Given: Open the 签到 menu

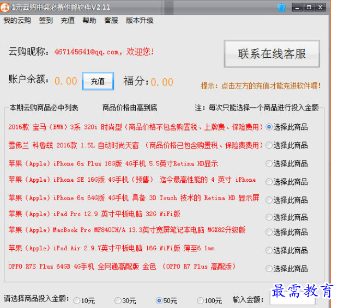Looking at the screenshot, I should coord(46,21).
